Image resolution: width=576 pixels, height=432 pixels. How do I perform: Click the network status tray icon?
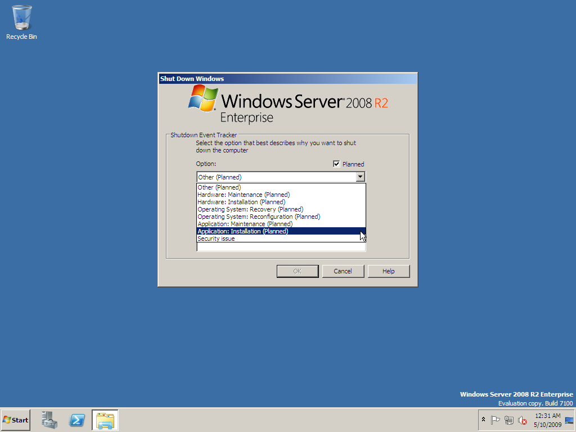point(508,420)
